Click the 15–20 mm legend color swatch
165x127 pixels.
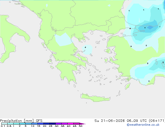[x=41, y=124]
